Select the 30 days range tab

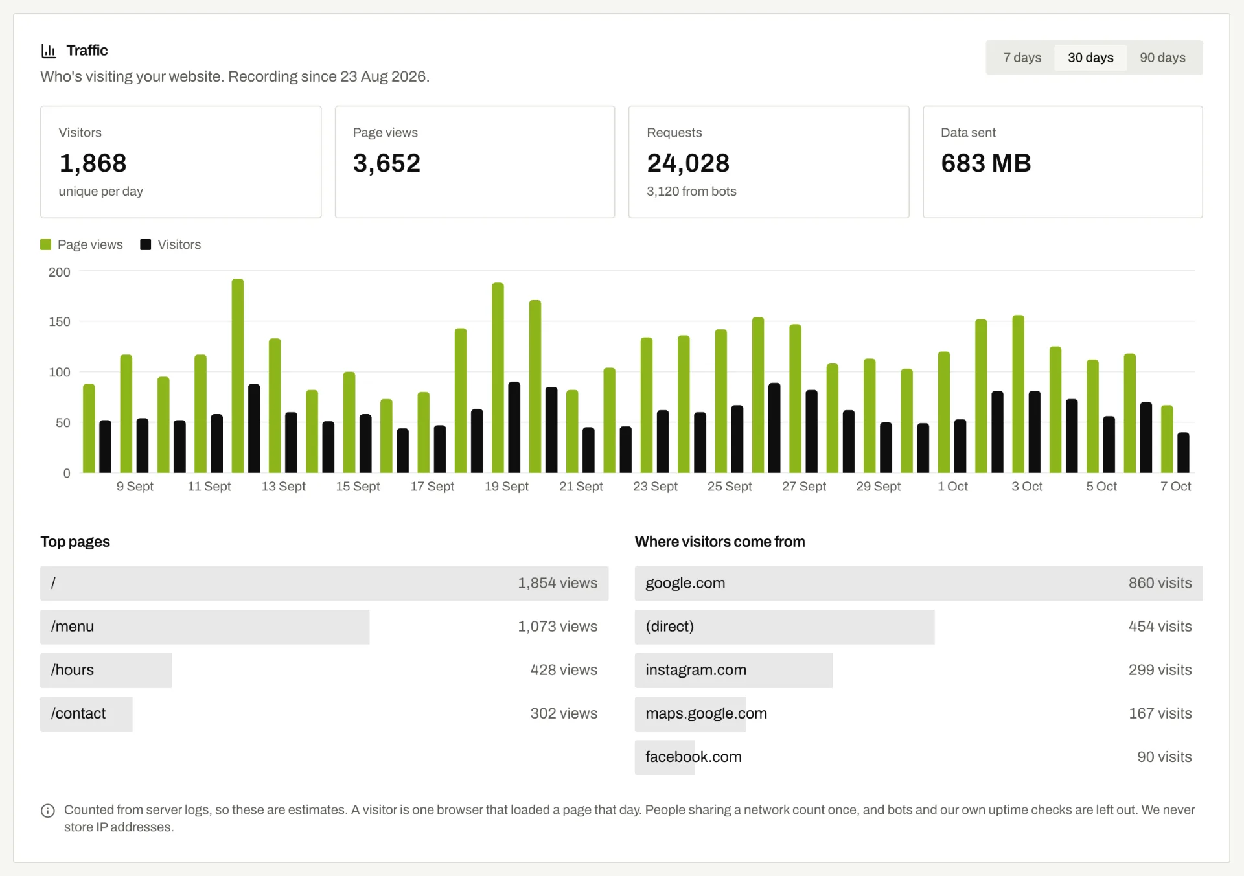click(1090, 58)
